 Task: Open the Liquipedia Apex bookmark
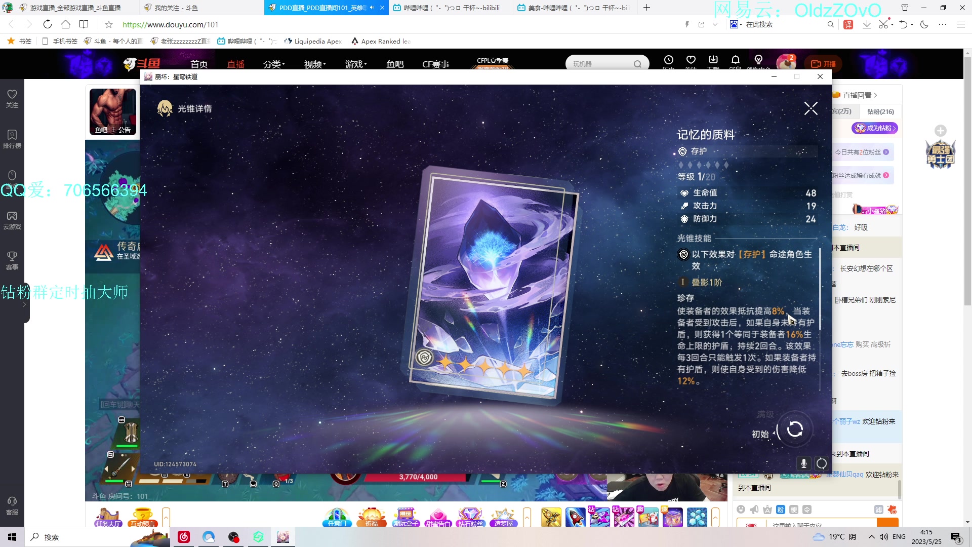coord(313,41)
